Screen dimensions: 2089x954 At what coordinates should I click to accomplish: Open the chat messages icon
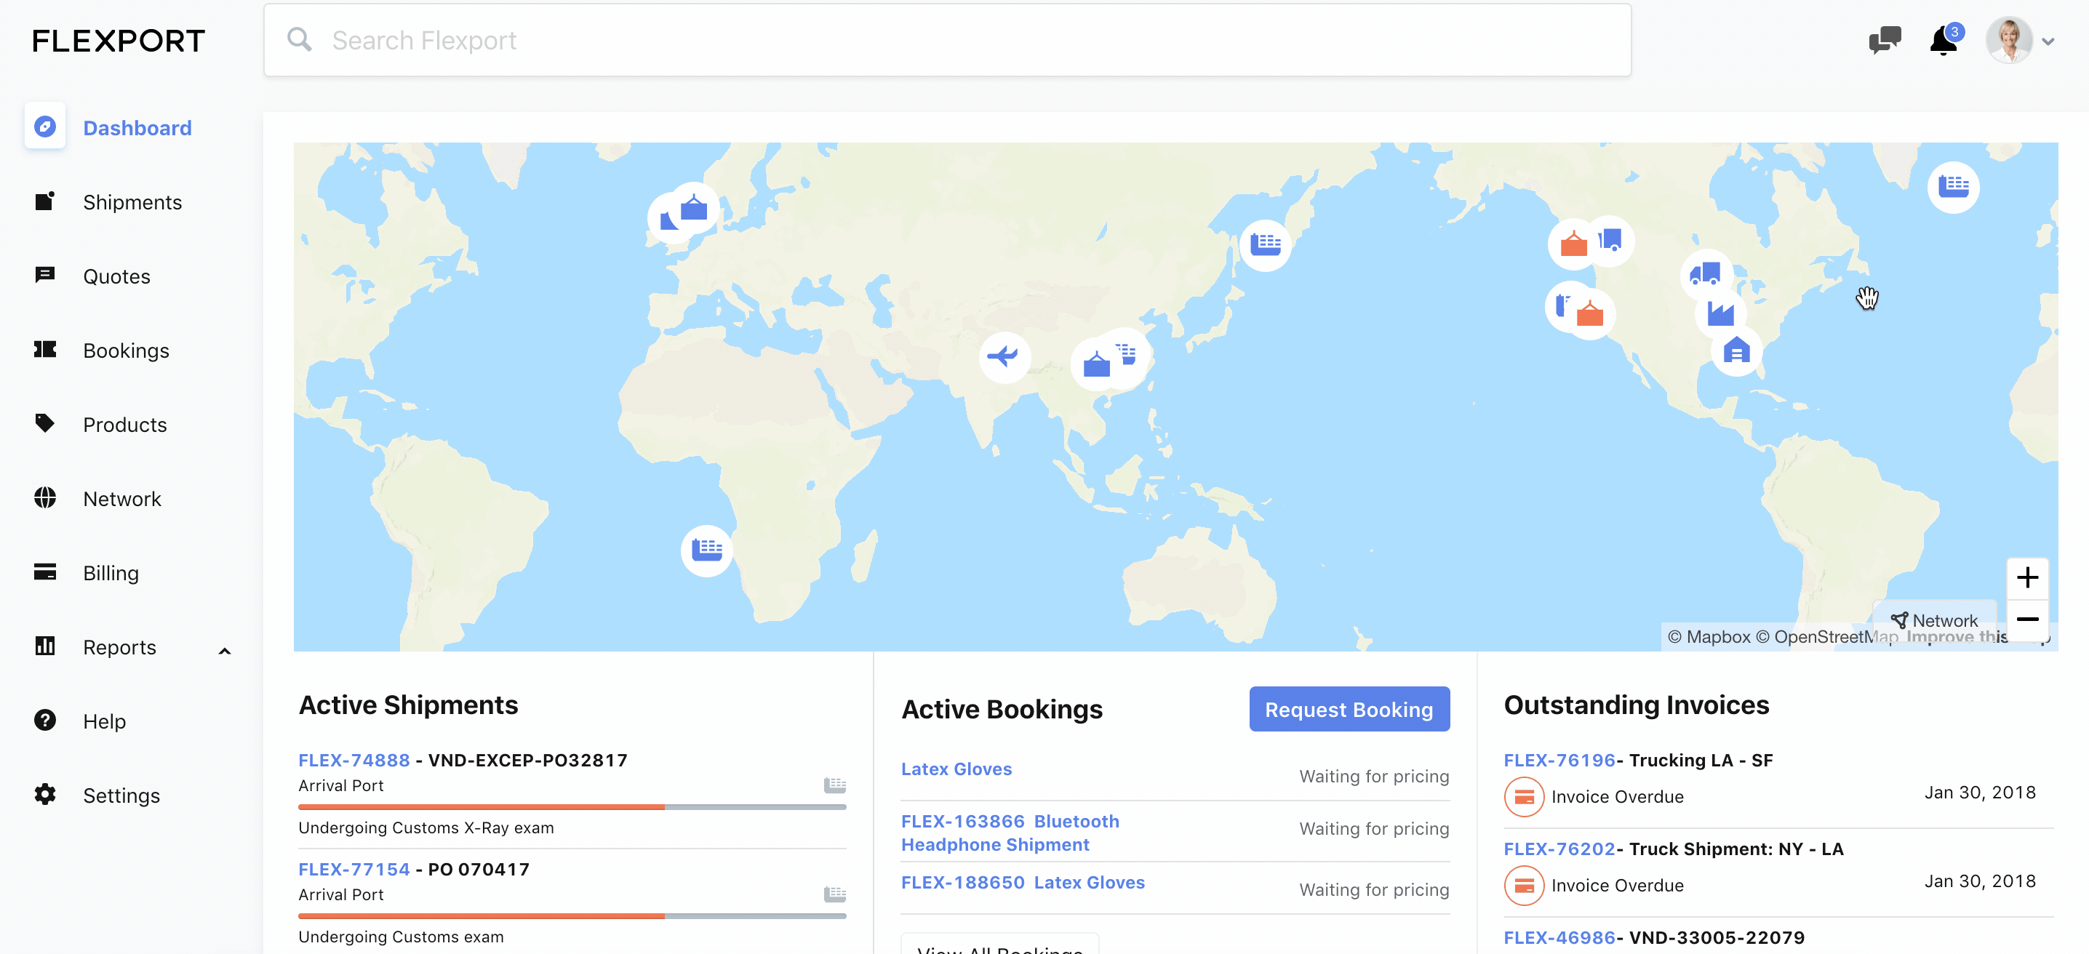pyautogui.click(x=1884, y=40)
